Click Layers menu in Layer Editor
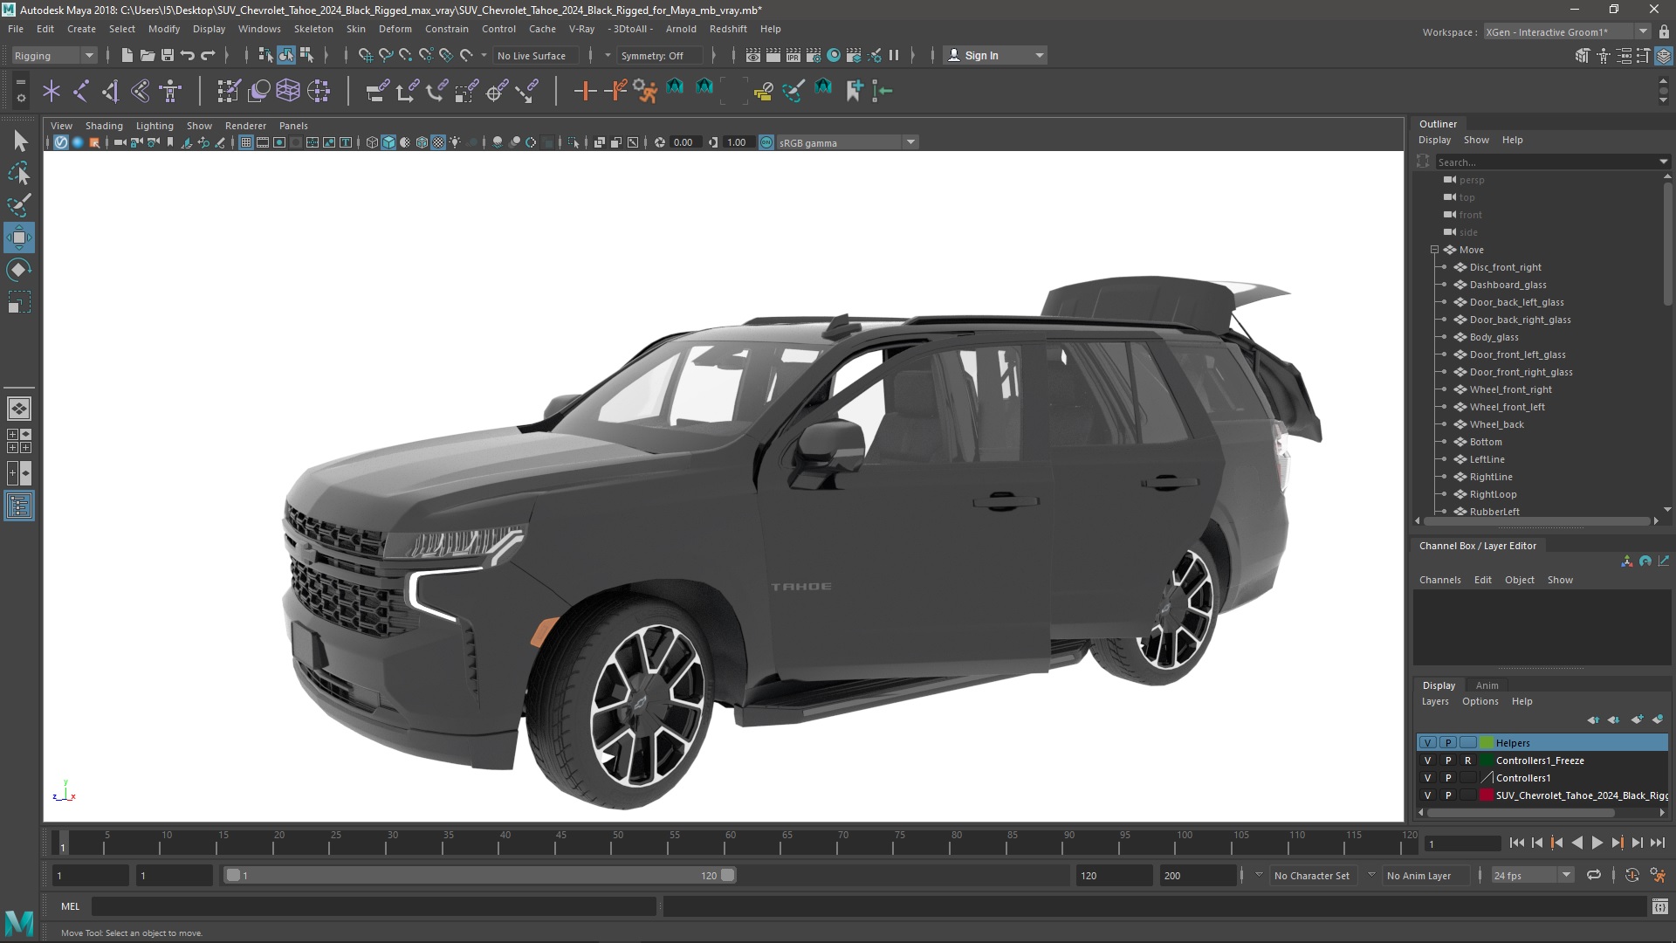This screenshot has height=943, width=1676. click(x=1435, y=701)
